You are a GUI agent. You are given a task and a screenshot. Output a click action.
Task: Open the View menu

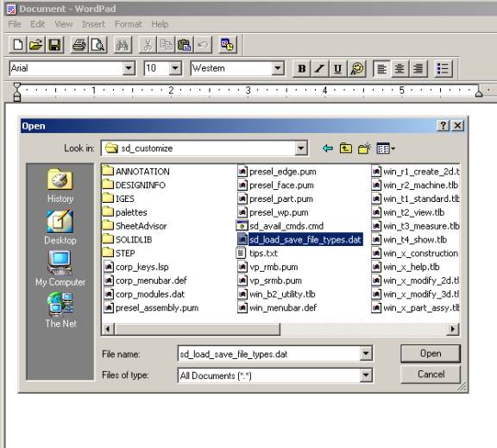pyautogui.click(x=63, y=24)
